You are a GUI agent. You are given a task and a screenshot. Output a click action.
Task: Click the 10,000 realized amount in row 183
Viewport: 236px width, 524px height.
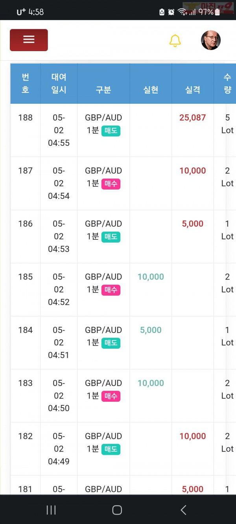pos(151,383)
